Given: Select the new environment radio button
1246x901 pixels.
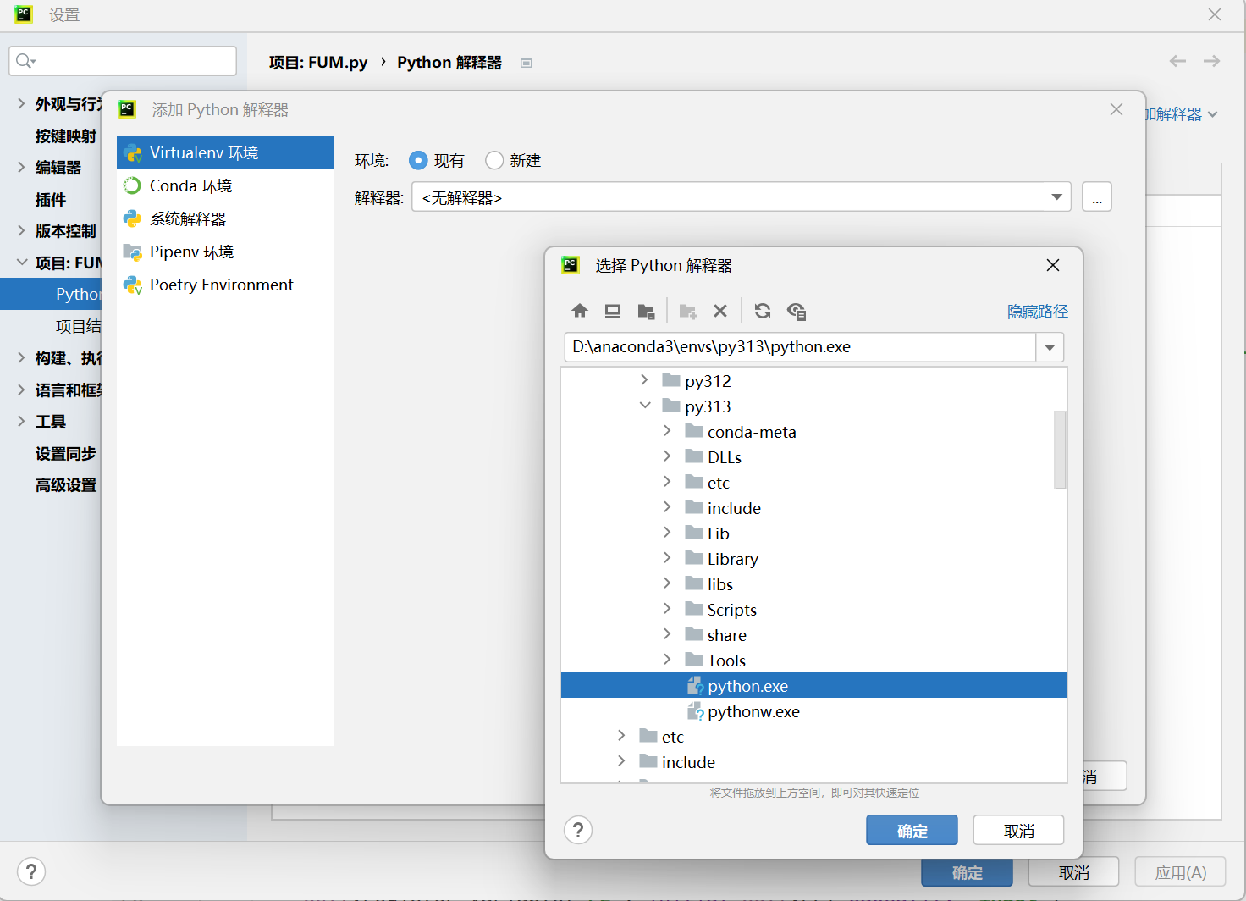Looking at the screenshot, I should tap(494, 160).
